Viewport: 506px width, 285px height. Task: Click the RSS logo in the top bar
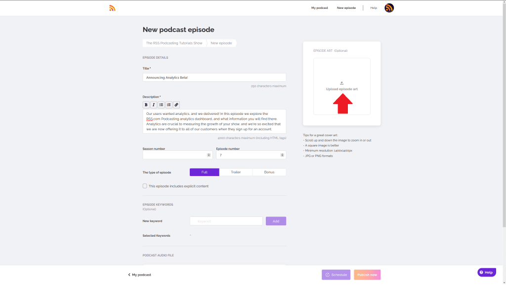point(112,7)
